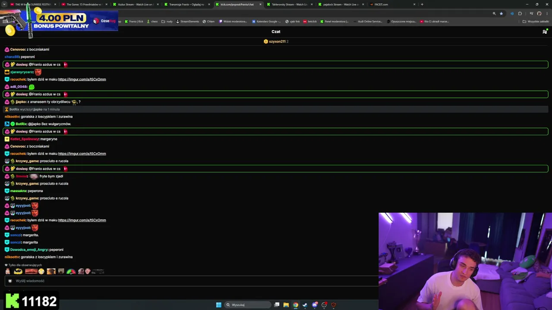Open the browser zoom magnifier icon
This screenshot has height=310, width=552.
[494, 13]
